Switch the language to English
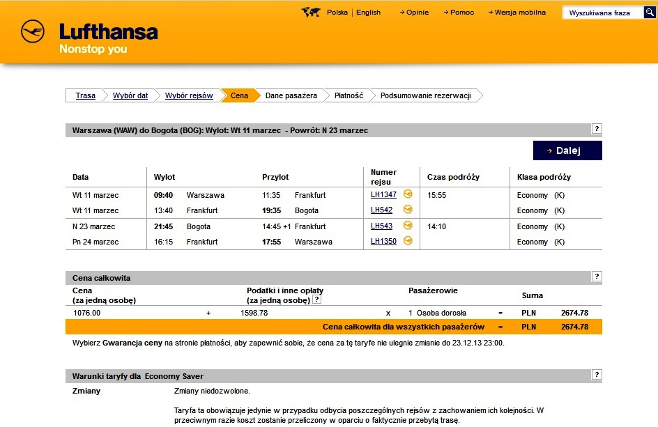Viewport: 658px width, 427px height. [369, 12]
